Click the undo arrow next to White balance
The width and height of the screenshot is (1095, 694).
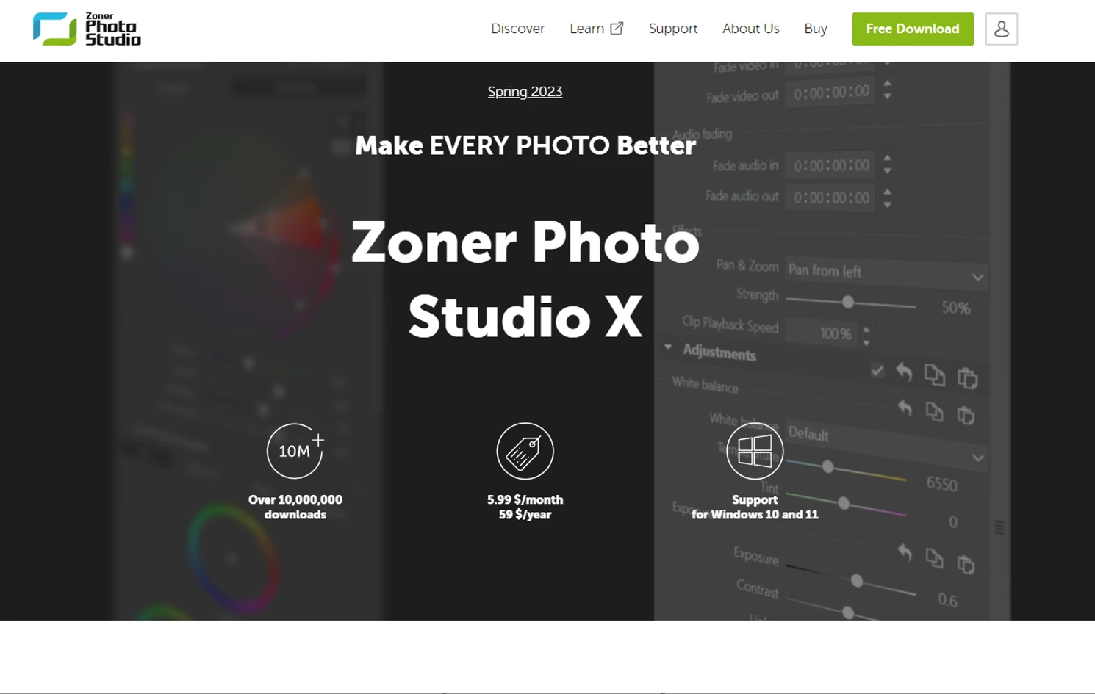[905, 409]
